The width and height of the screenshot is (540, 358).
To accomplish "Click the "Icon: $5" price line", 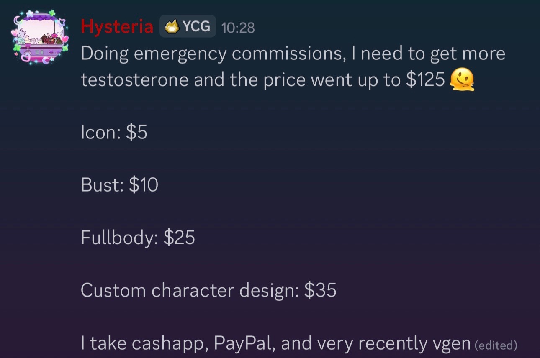I will [x=114, y=133].
